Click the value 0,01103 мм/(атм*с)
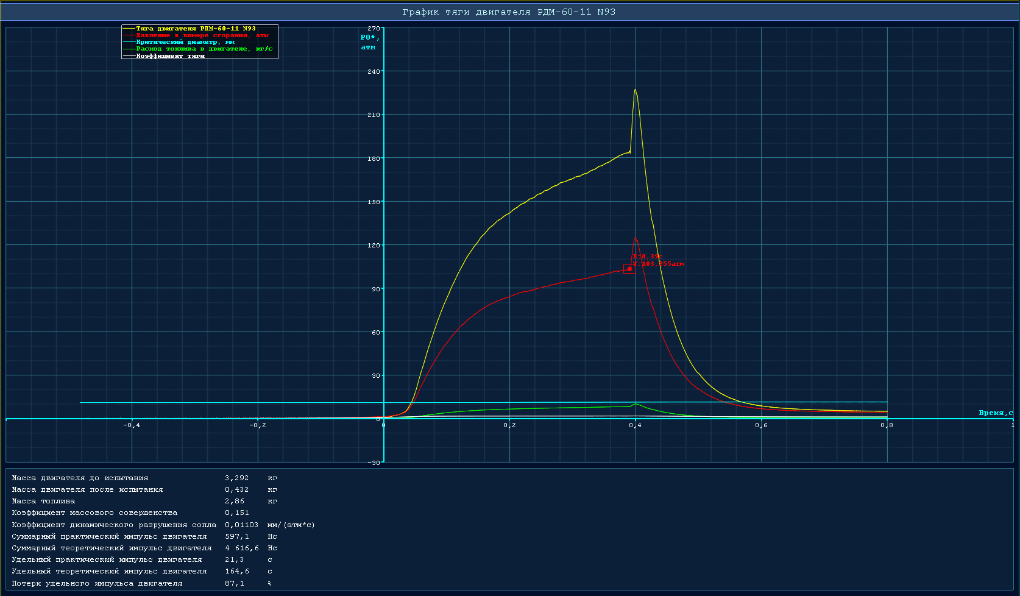Screen dimensions: 1020x596 tap(270, 525)
